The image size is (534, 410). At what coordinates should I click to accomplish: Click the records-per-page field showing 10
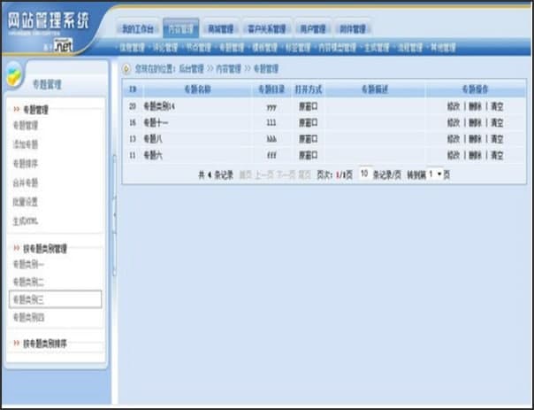[364, 174]
